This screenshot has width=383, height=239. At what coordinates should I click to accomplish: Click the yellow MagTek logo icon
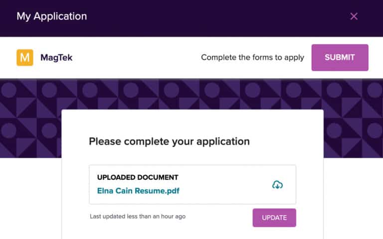click(24, 58)
